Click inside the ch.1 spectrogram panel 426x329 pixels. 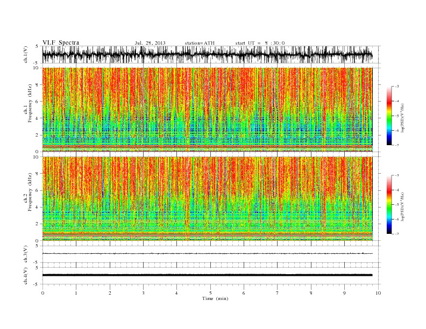coord(207,110)
